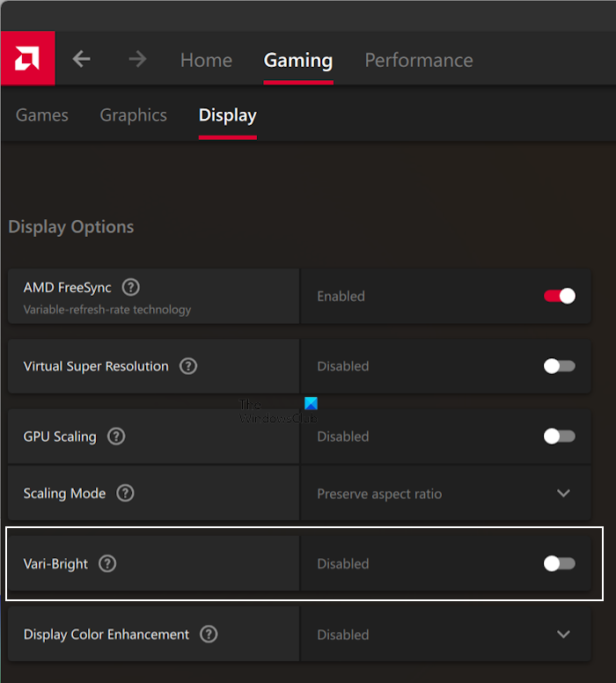The image size is (616, 683).
Task: Turn on GPU Scaling switch
Action: point(560,437)
